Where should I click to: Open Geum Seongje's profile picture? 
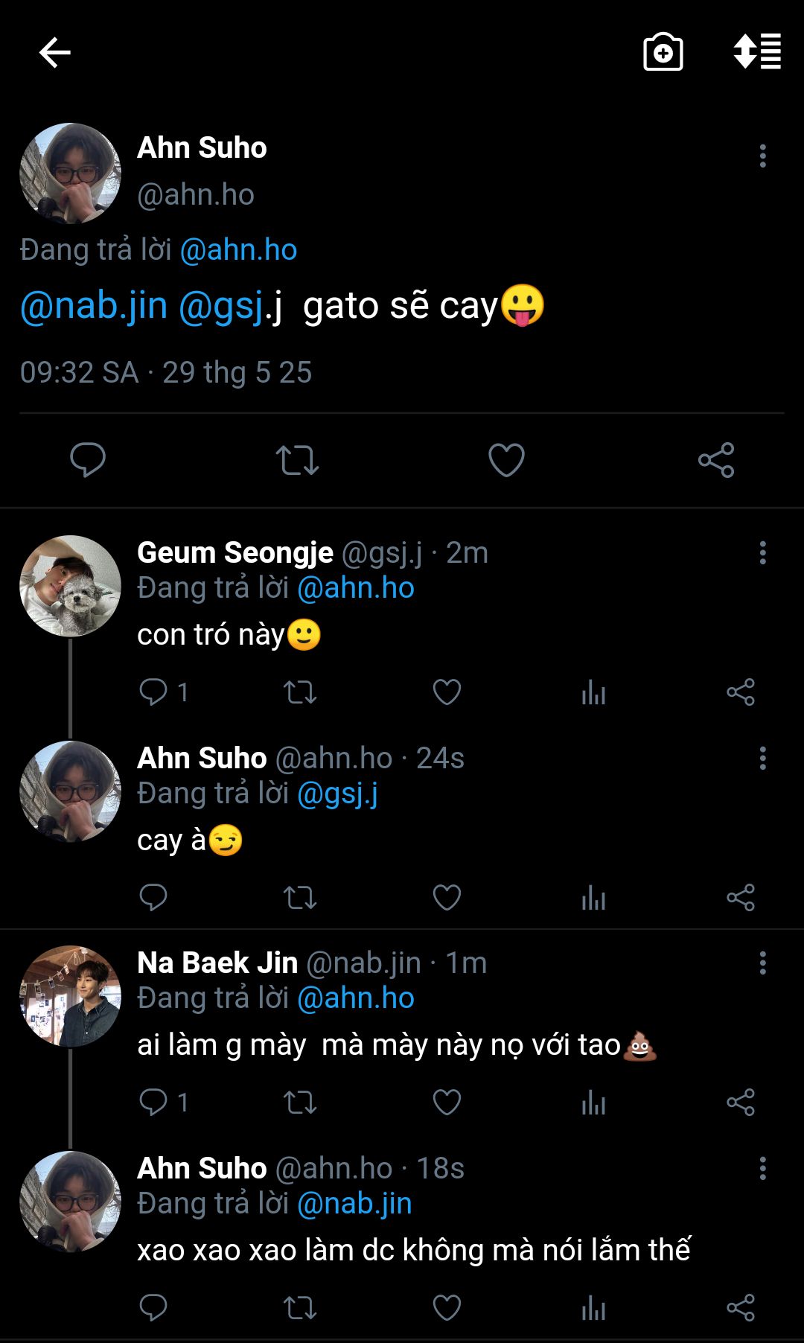point(70,586)
